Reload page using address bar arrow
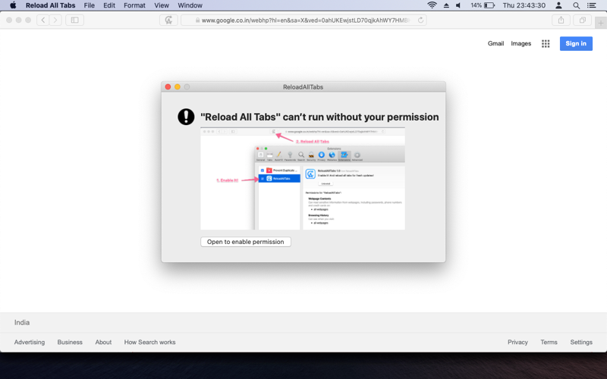 pyautogui.click(x=420, y=20)
